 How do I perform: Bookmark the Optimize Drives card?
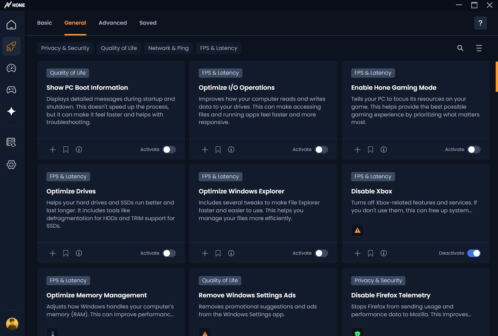(66, 253)
